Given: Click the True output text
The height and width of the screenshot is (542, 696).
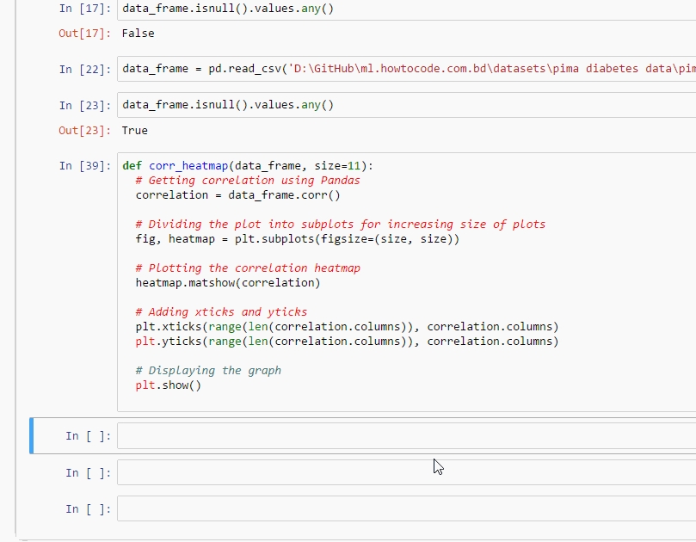Looking at the screenshot, I should [135, 131].
